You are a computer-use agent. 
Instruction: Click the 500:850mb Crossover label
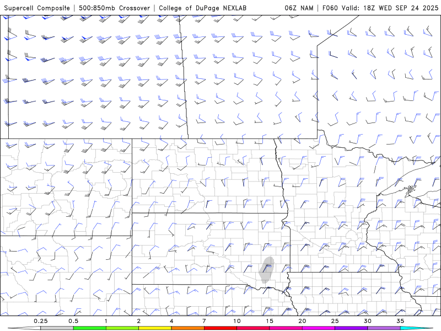(x=115, y=8)
